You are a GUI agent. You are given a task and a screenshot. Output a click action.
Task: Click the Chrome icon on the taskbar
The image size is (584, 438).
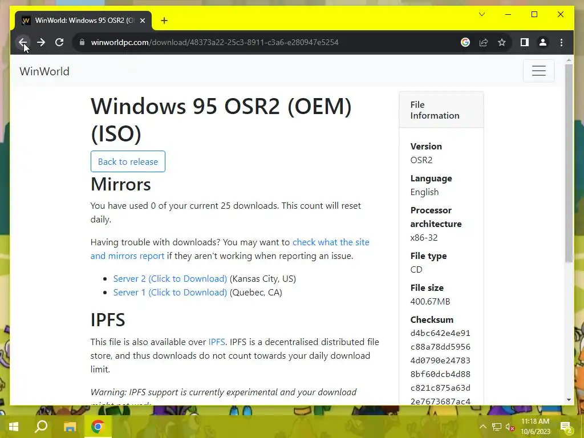point(98,427)
